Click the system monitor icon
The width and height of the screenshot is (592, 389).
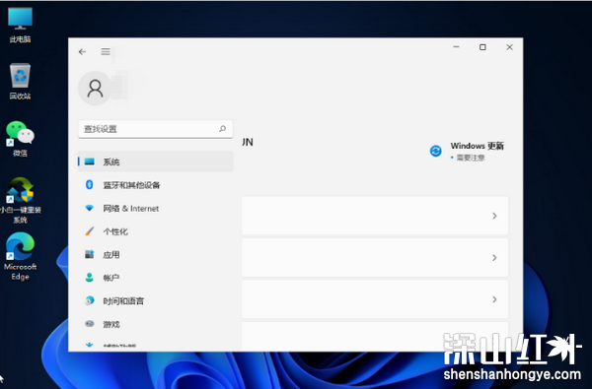[90, 162]
